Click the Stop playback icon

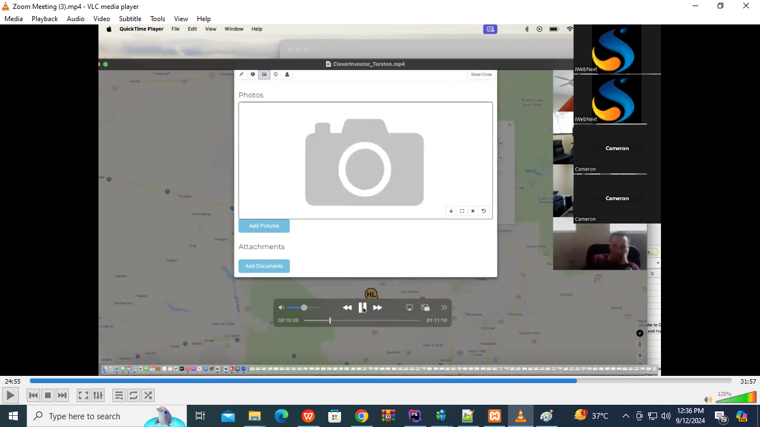(x=48, y=395)
